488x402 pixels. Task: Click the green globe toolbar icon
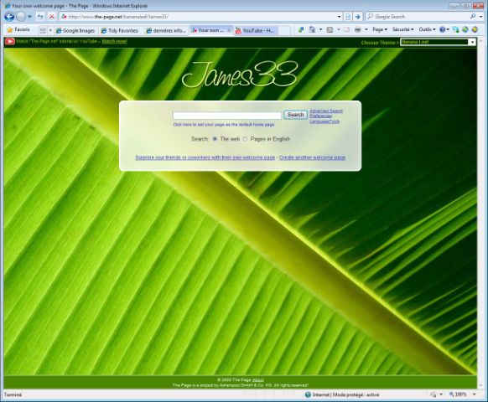click(x=465, y=29)
